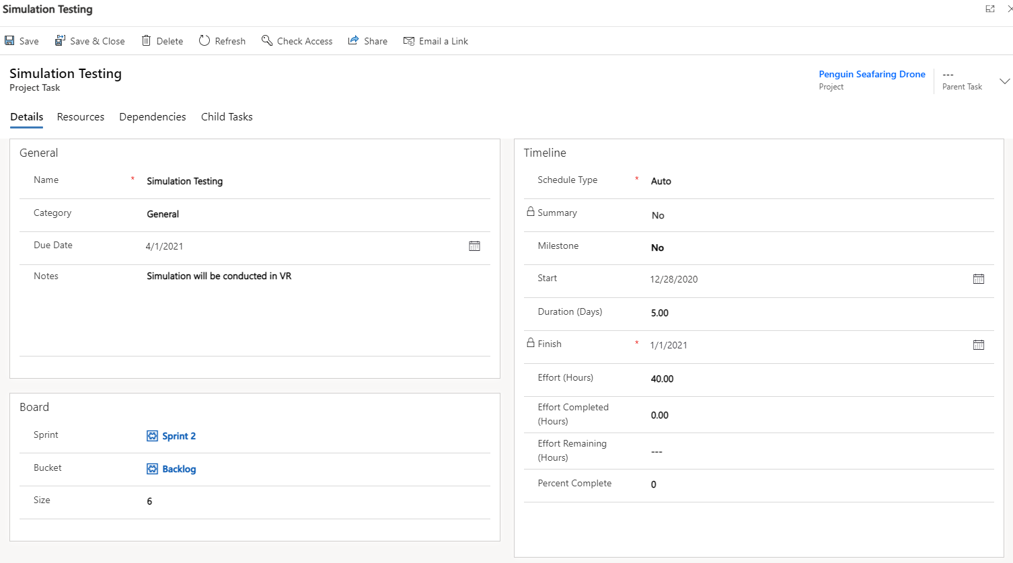
Task: Open the Due Date calendar picker
Action: 474,246
